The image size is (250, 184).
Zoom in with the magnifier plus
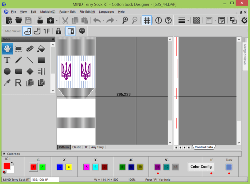125,20
